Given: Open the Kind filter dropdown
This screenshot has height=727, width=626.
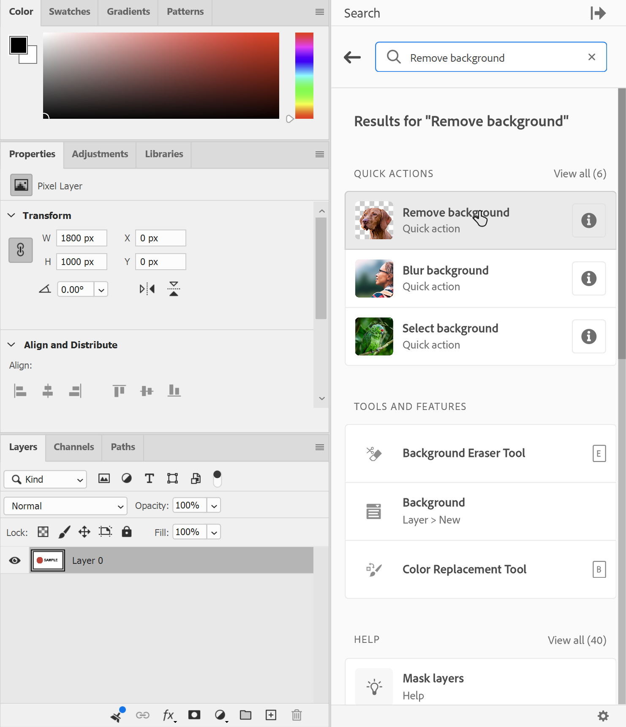Looking at the screenshot, I should point(45,479).
